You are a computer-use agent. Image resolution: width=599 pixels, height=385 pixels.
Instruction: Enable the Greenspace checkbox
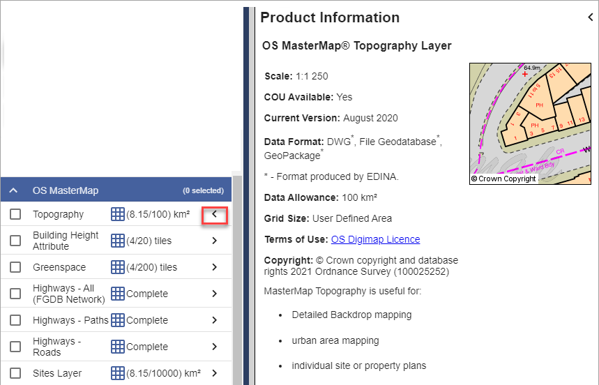[15, 267]
